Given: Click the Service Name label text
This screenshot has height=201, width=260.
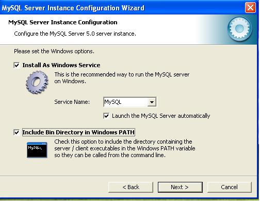Looking at the screenshot, I should point(72,102).
